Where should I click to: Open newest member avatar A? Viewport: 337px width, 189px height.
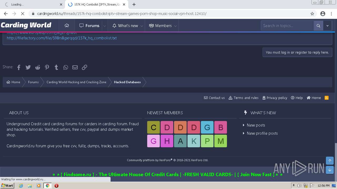coord(180,141)
